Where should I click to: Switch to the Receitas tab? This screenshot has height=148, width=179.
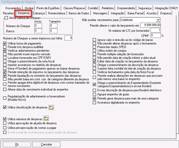tap(8, 13)
